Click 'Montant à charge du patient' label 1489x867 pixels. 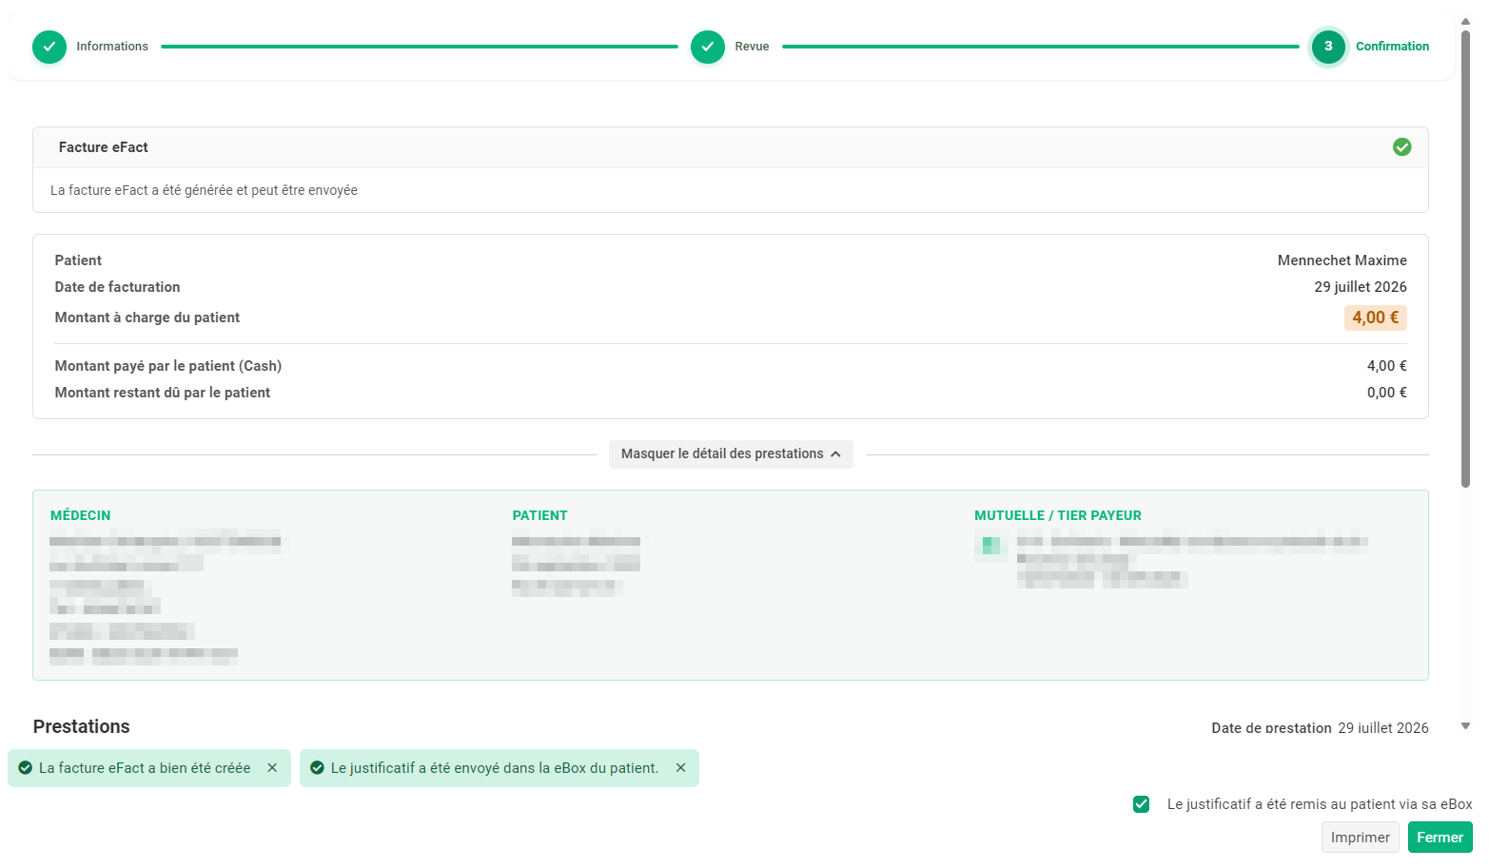[x=147, y=318]
